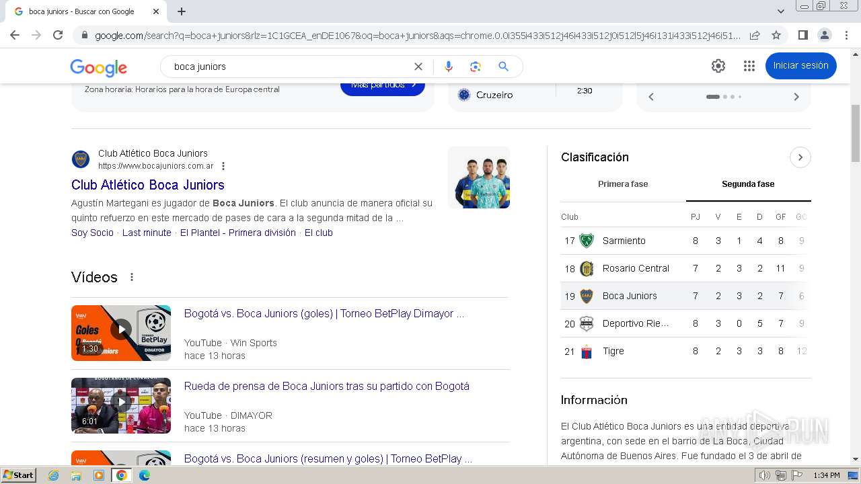Play the 1:30 goles video thumbnail
The height and width of the screenshot is (484, 861).
coord(121,333)
